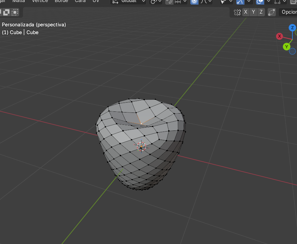Open the Borde menu
Screen dimensions: 297x244
(x=61, y=1)
